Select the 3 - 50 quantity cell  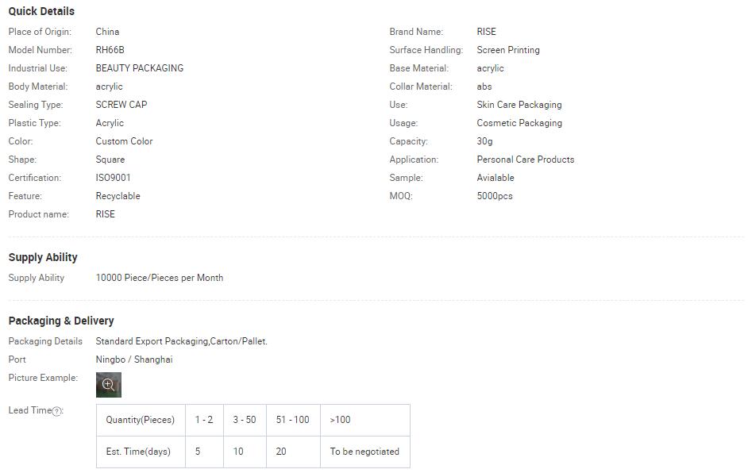point(245,420)
